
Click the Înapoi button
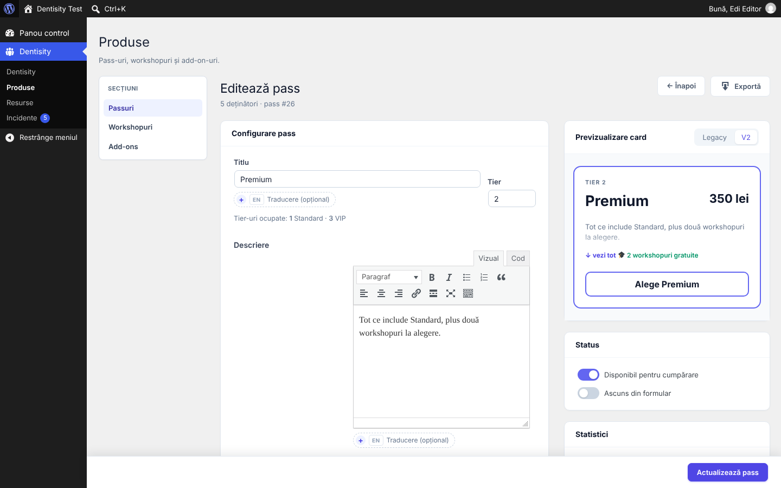[x=681, y=86]
